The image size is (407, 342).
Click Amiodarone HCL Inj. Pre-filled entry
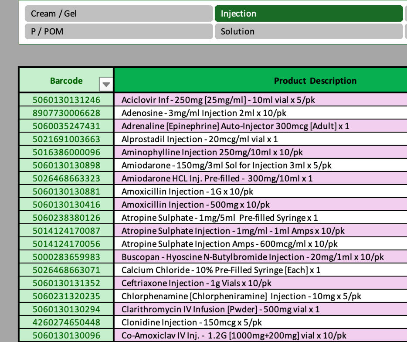coord(217,178)
